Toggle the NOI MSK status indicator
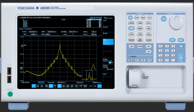This screenshot has height=112, width=194. pos(46,86)
